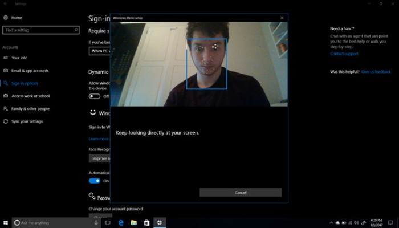Show hidden system tray icons chevron
399x228 pixels.
tap(331, 223)
